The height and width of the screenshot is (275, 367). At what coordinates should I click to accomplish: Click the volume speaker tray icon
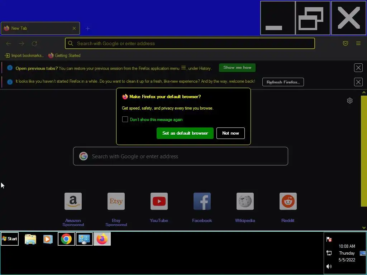329,266
